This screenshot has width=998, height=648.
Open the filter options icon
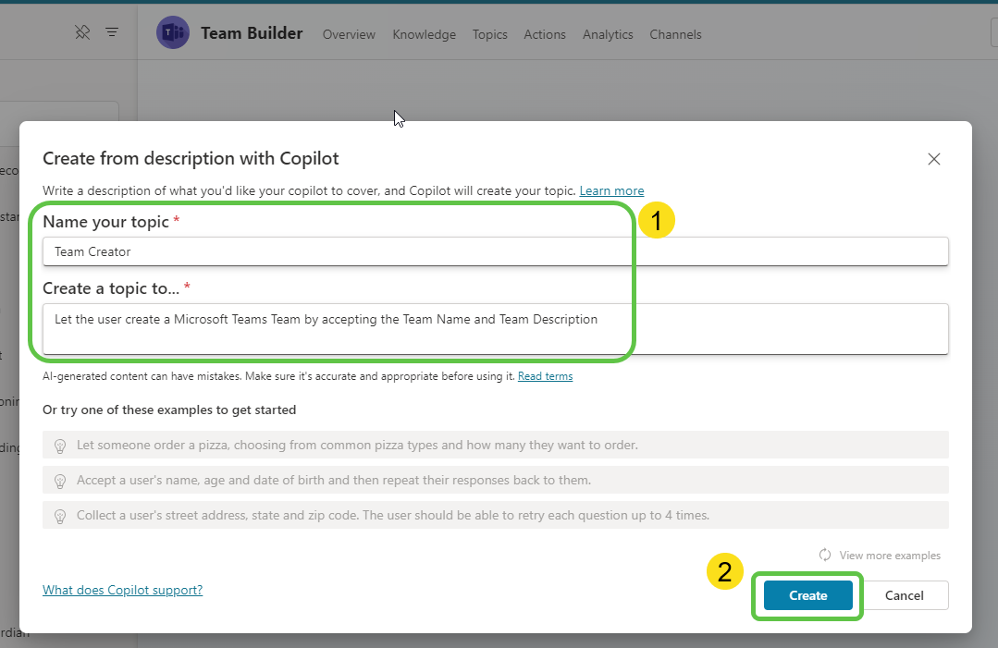pos(112,31)
